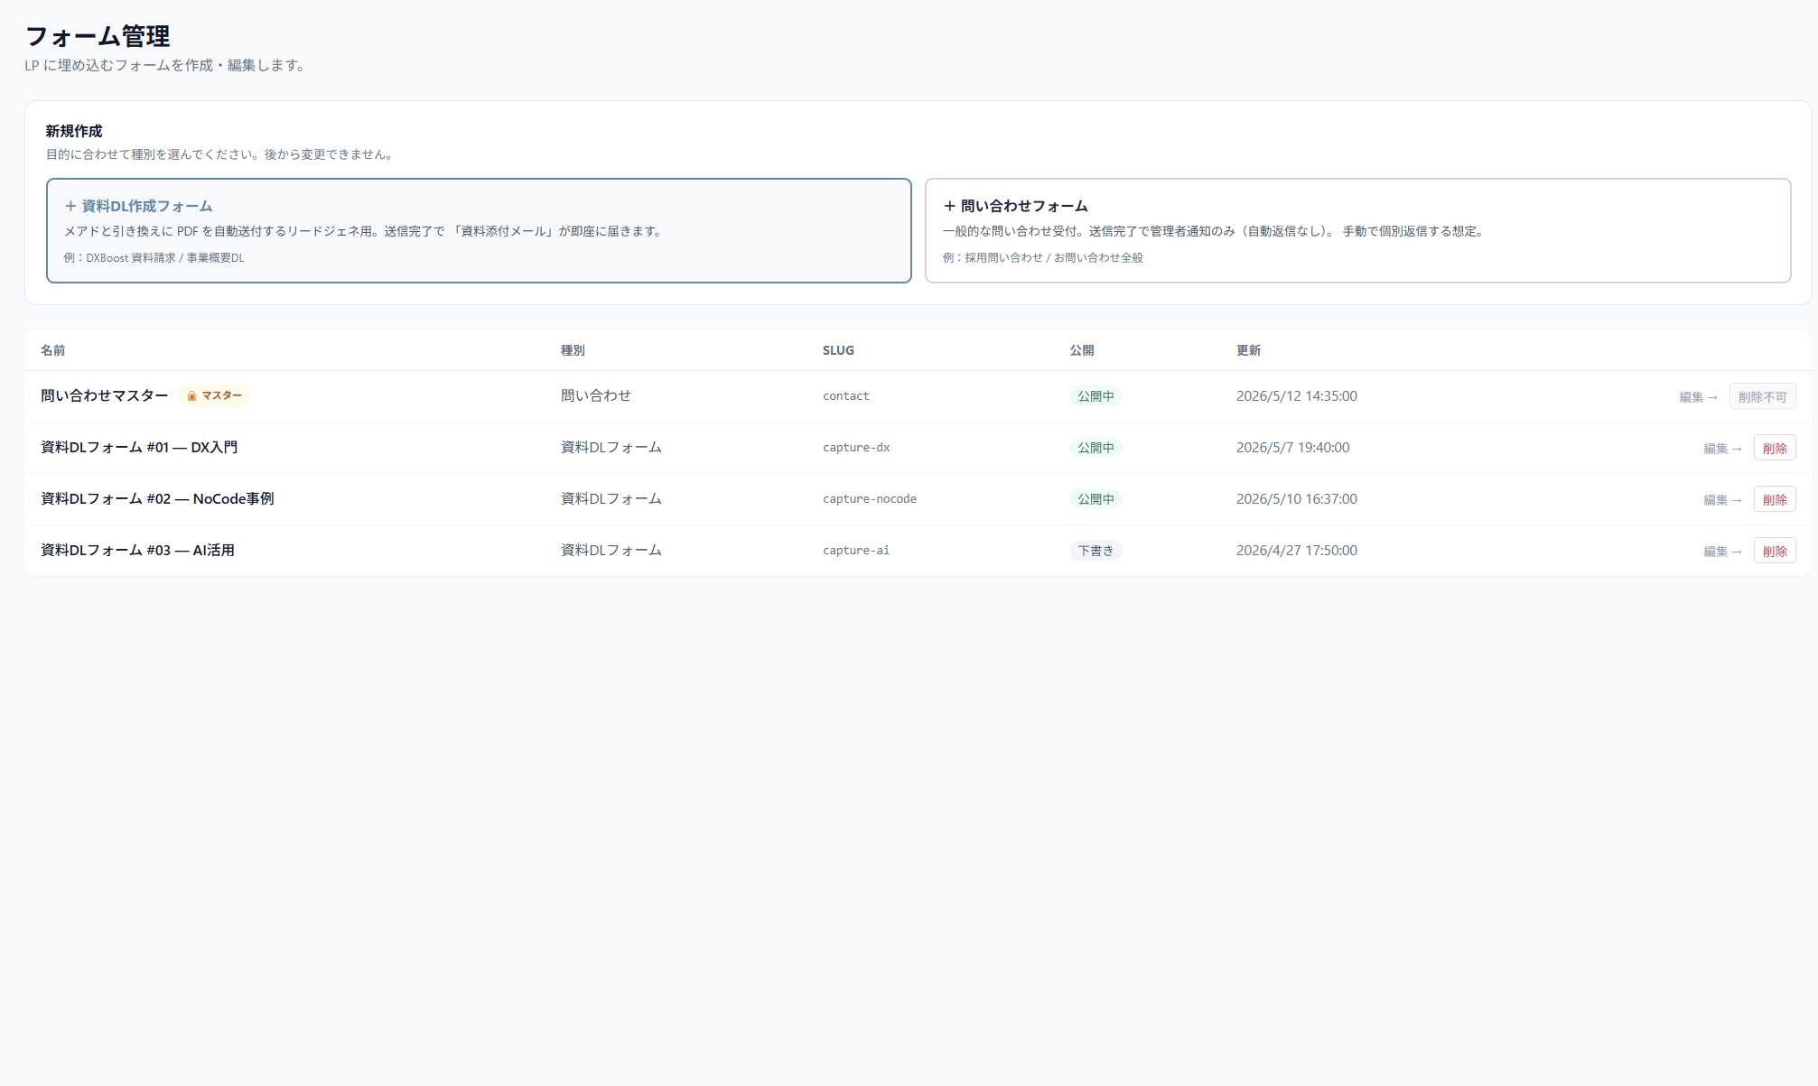Click the 2026/5/7 19:40:00 timestamp
Screen dimensions: 1818x1086
coord(1292,447)
